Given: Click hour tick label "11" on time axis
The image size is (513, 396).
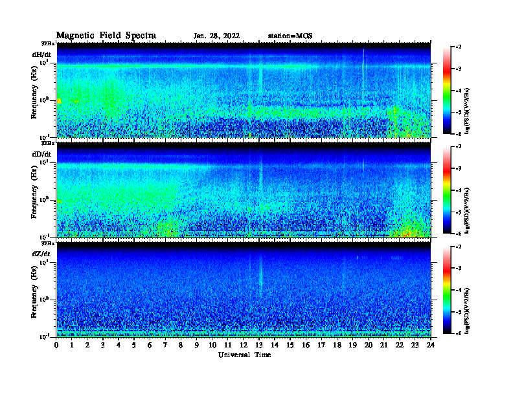Looking at the screenshot, I should 228,345.
